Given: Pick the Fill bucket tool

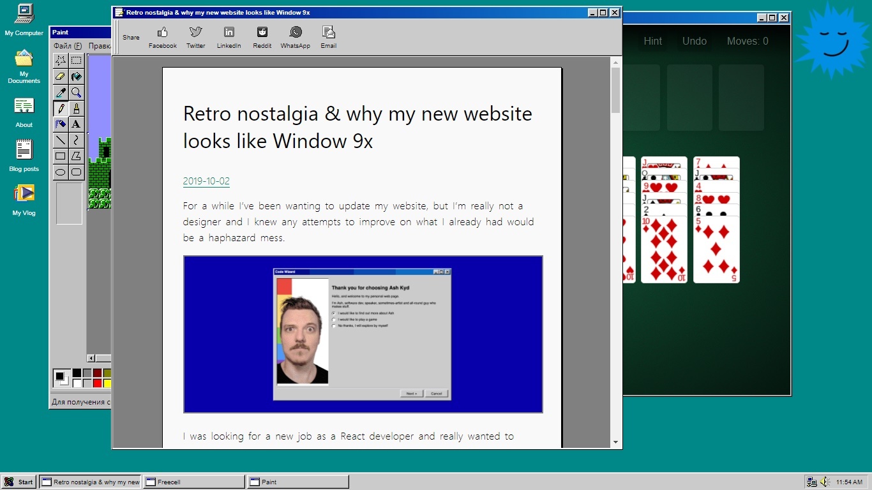Looking at the screenshot, I should tap(76, 77).
